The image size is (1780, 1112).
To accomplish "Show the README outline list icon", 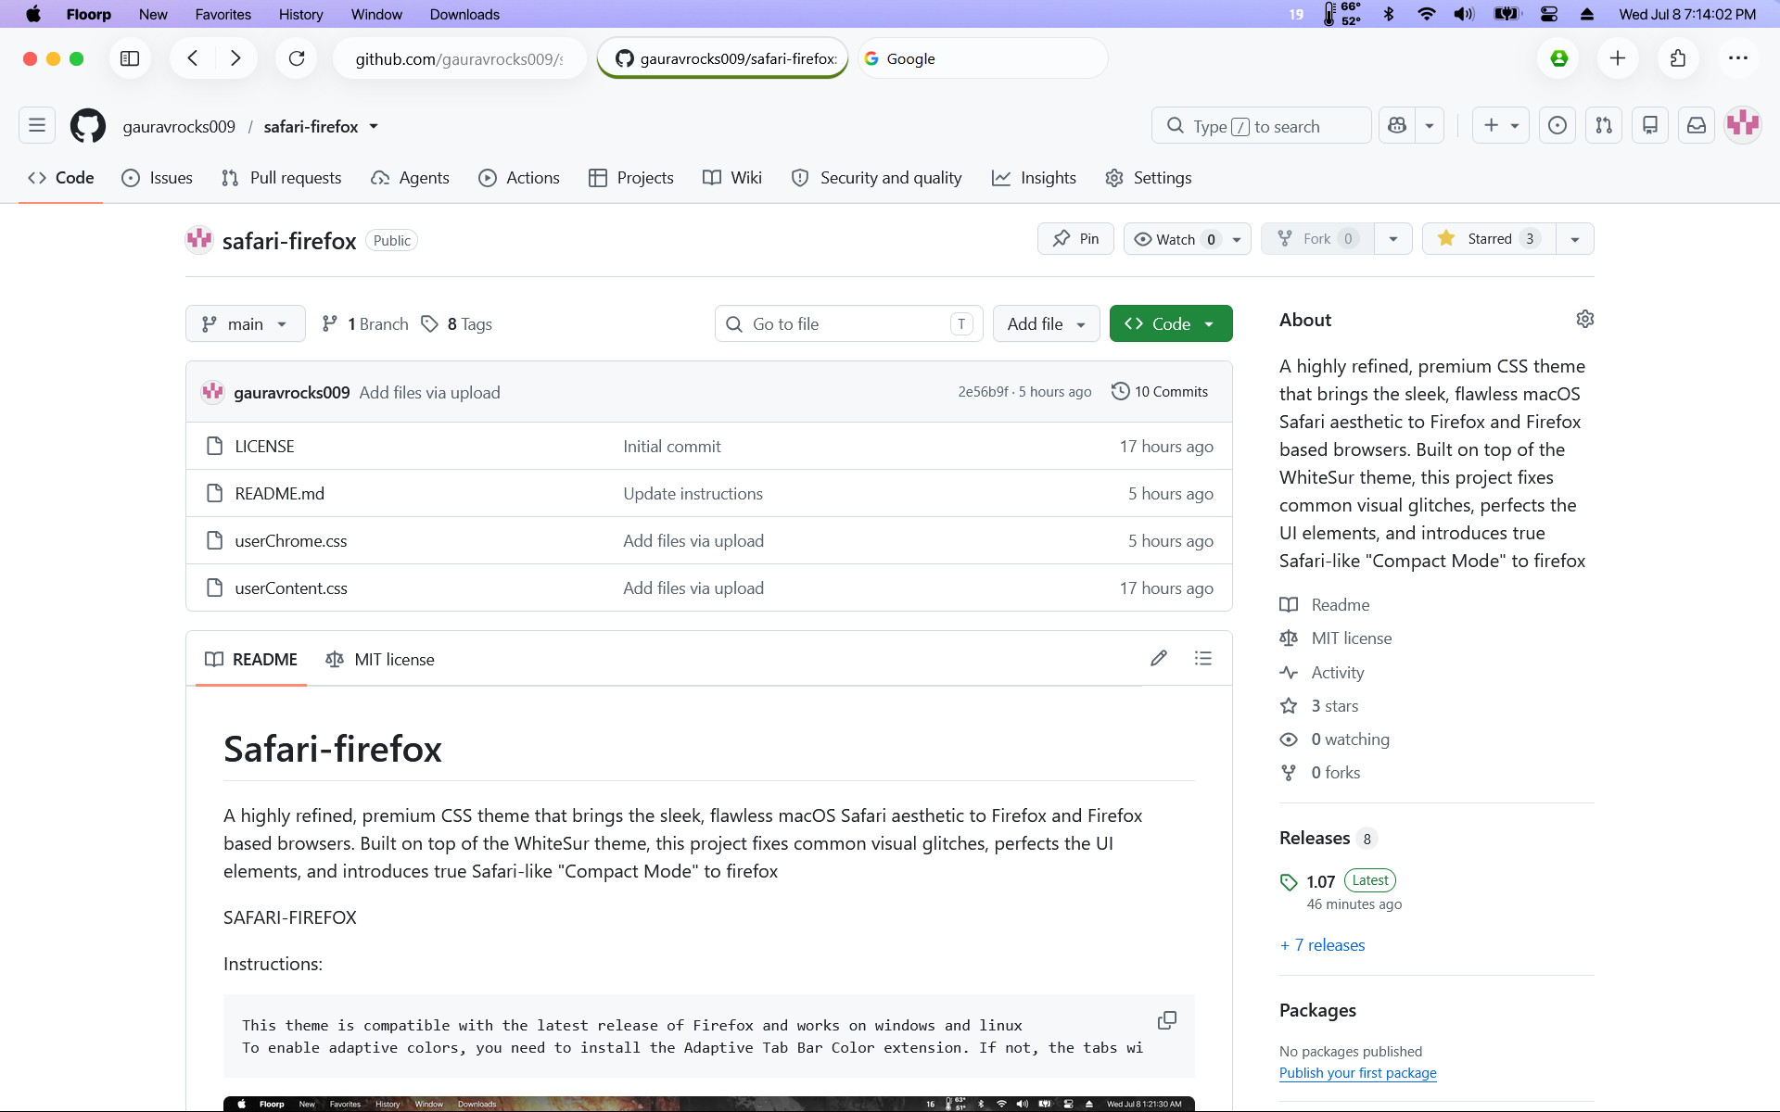I will [x=1203, y=658].
